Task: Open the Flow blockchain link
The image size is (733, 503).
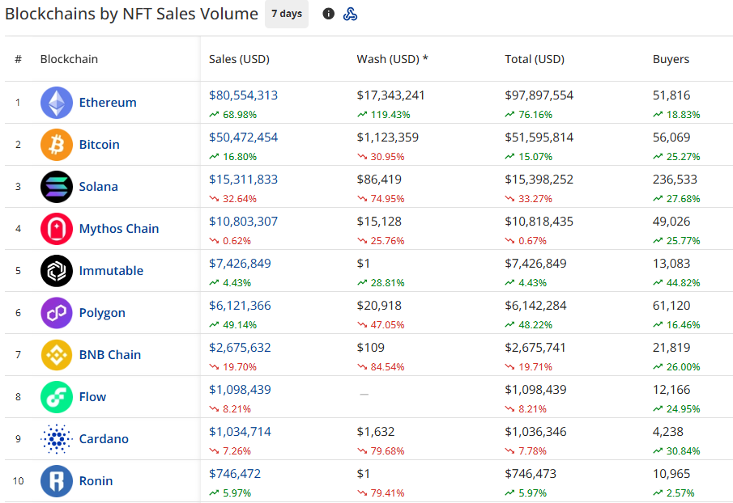Action: [x=92, y=396]
